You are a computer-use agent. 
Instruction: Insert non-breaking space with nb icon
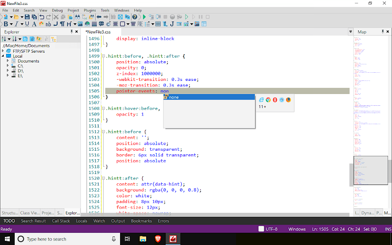[x=48, y=24]
